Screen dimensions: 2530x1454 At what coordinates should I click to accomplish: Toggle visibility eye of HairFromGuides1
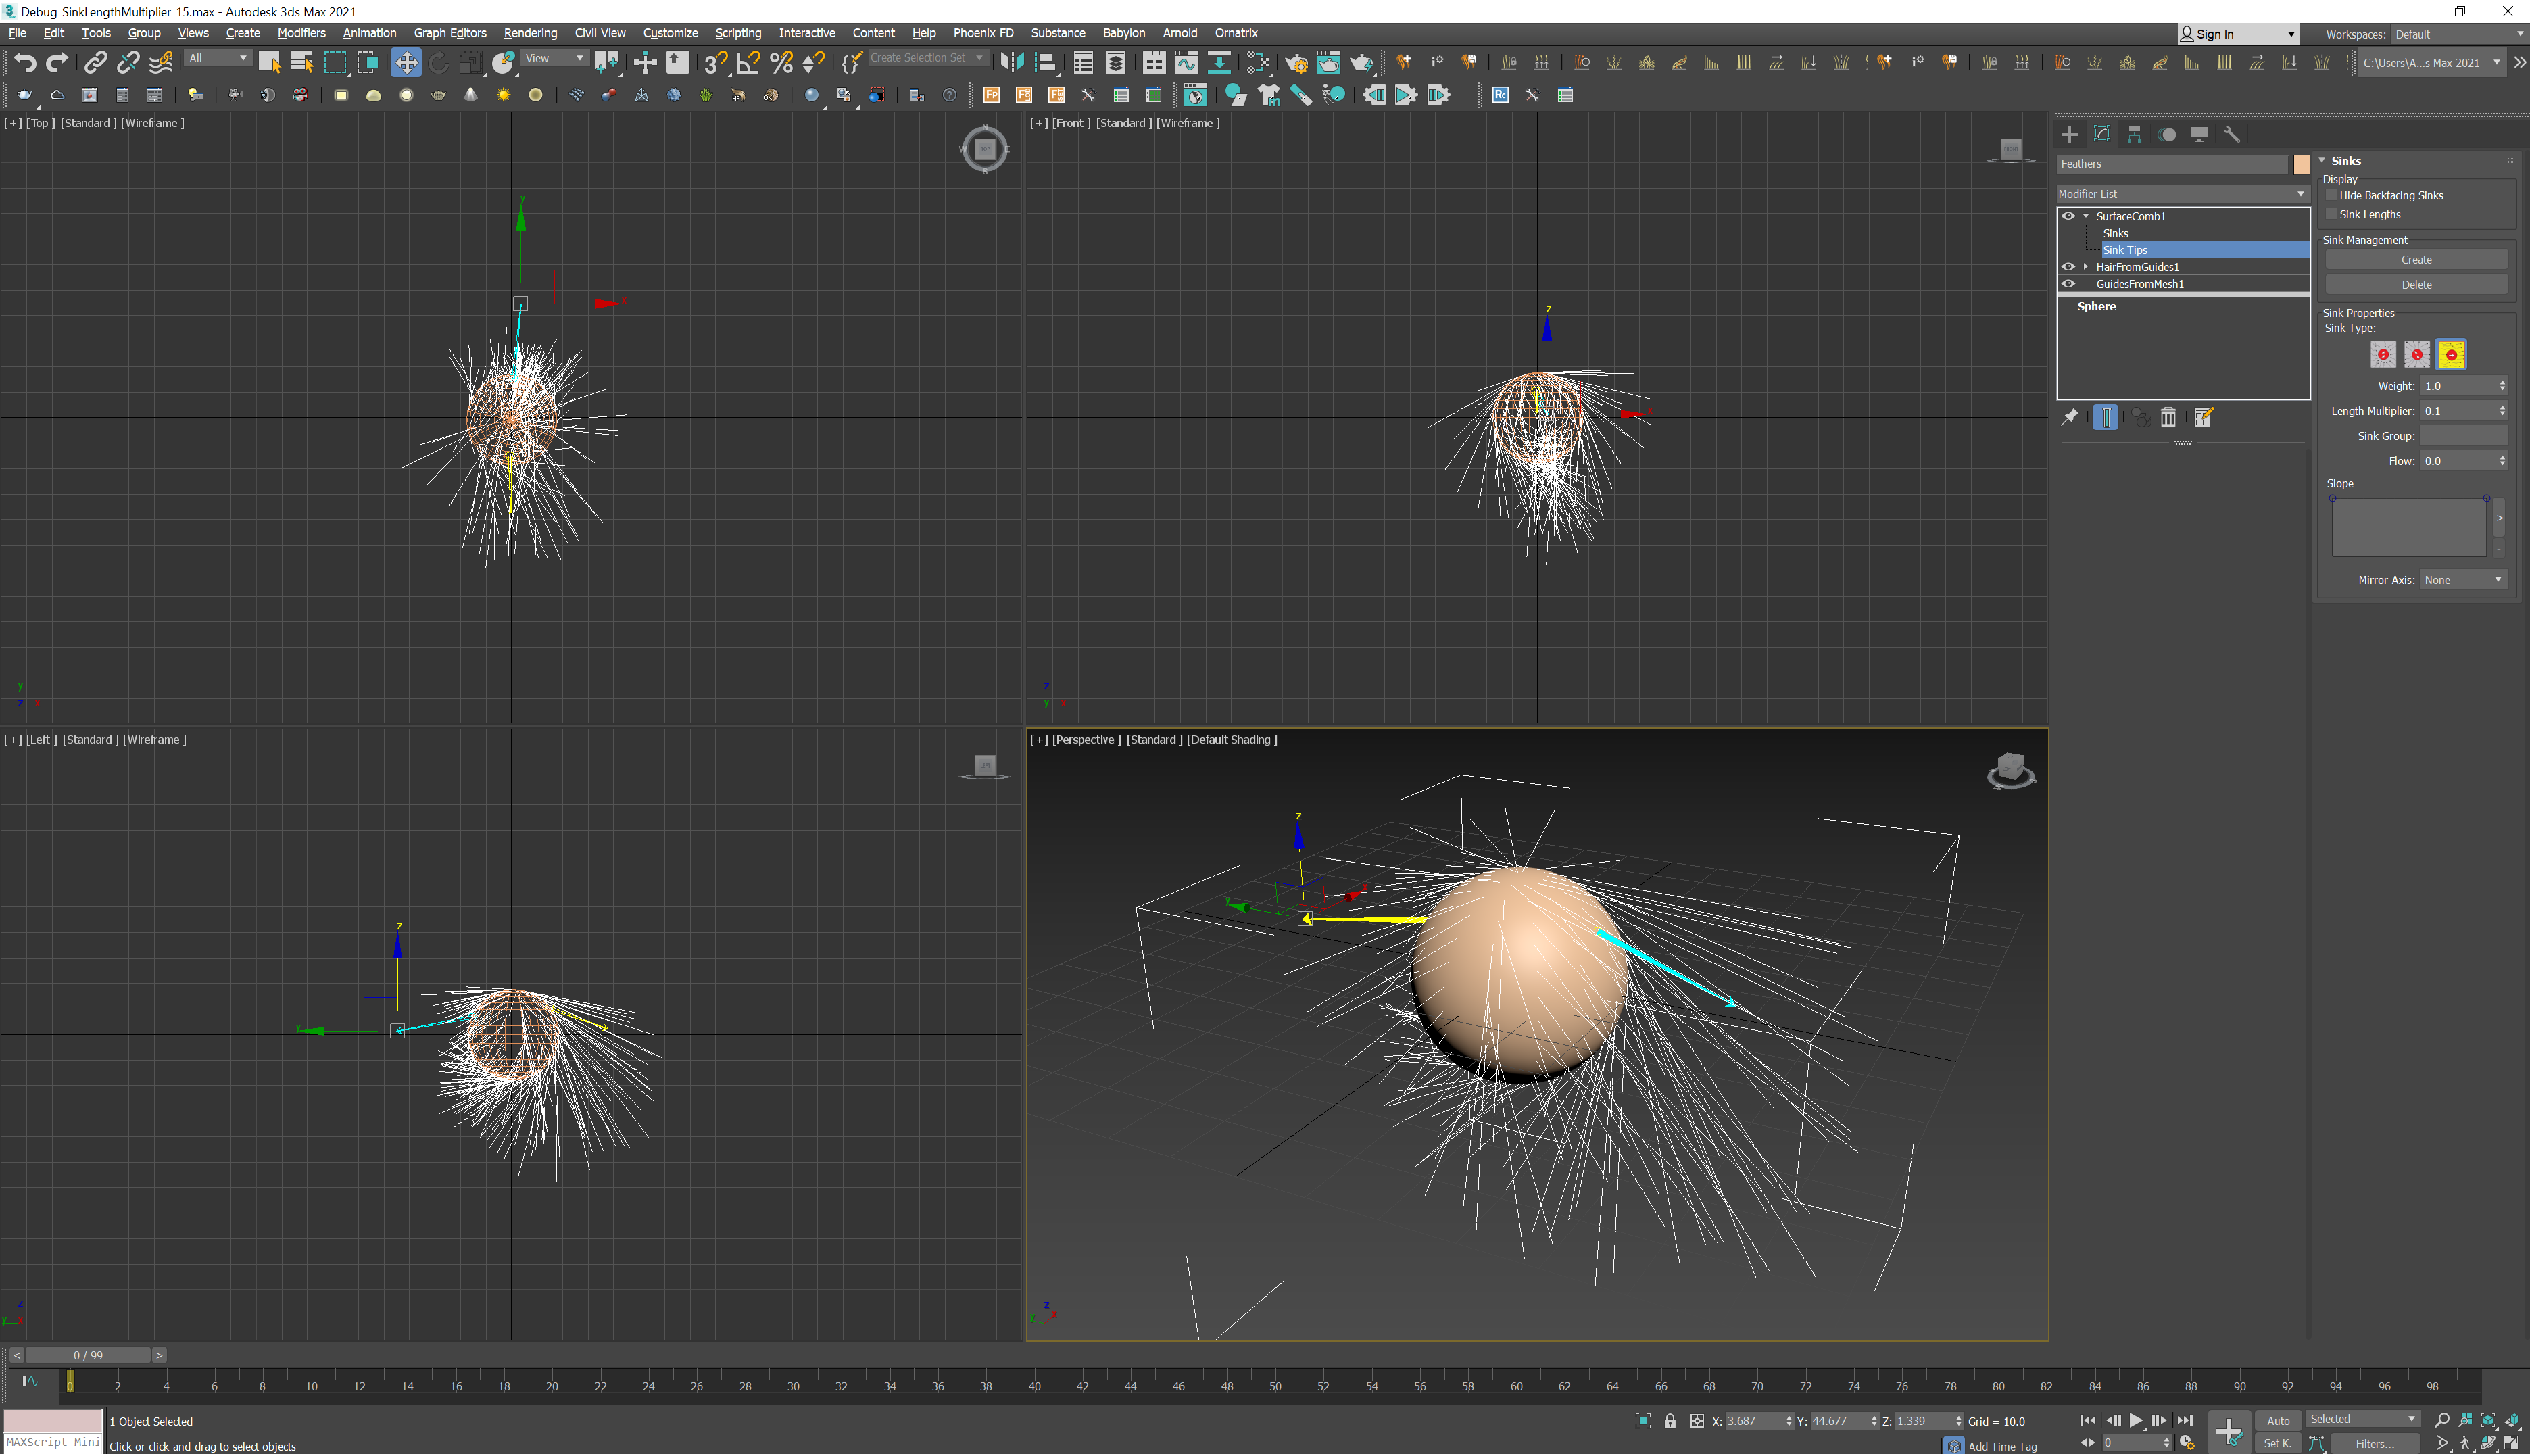tap(2068, 266)
